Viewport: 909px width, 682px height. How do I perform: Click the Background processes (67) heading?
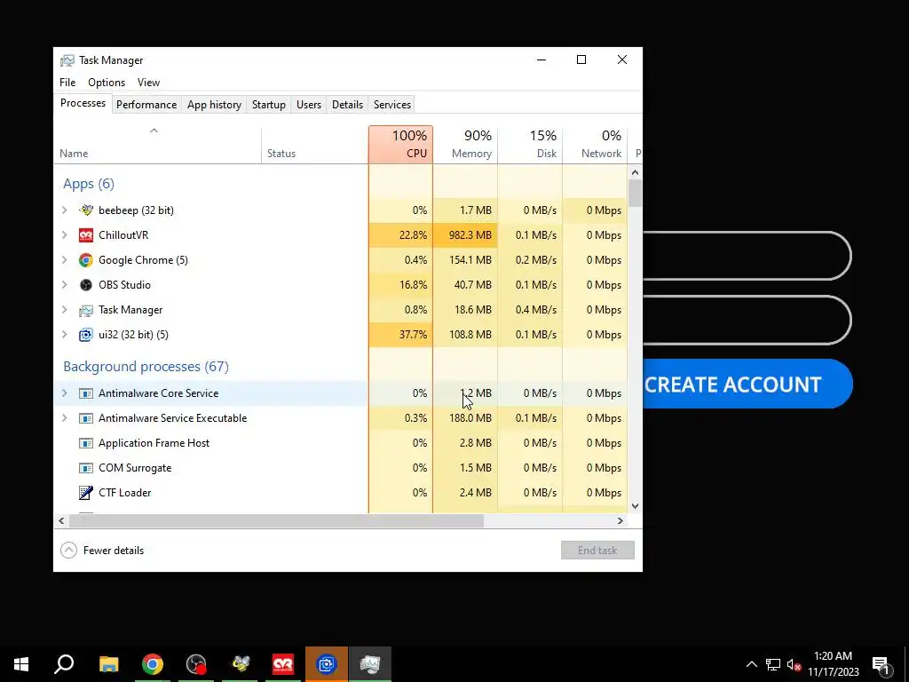click(146, 367)
